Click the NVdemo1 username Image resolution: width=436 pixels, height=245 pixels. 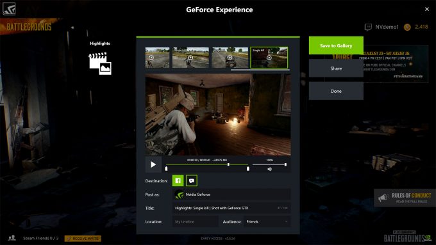[x=387, y=27]
